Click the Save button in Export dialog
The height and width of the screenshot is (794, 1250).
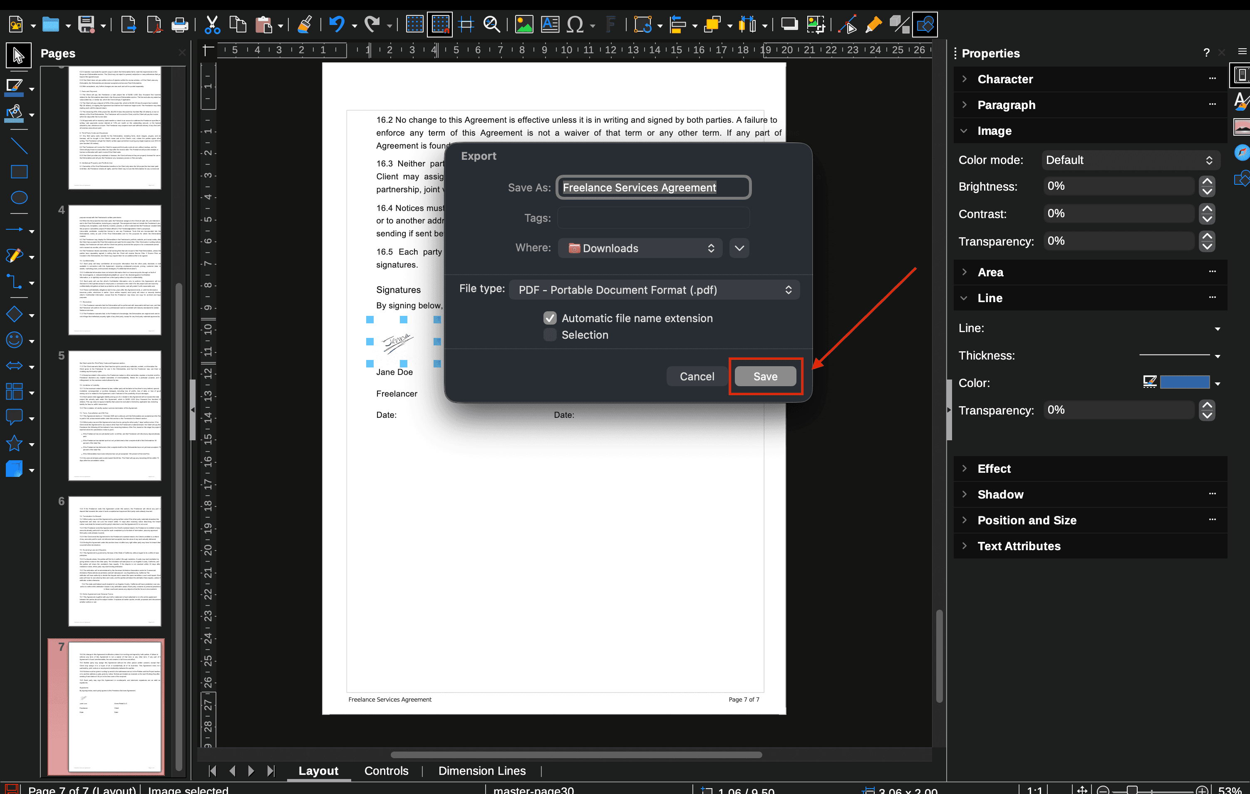click(x=765, y=377)
